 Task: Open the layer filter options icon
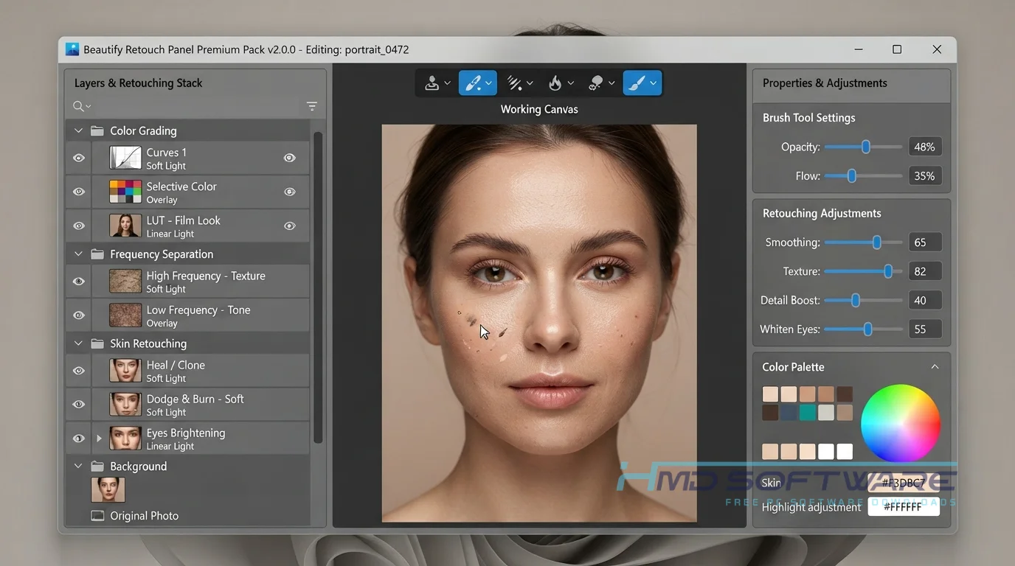(312, 106)
